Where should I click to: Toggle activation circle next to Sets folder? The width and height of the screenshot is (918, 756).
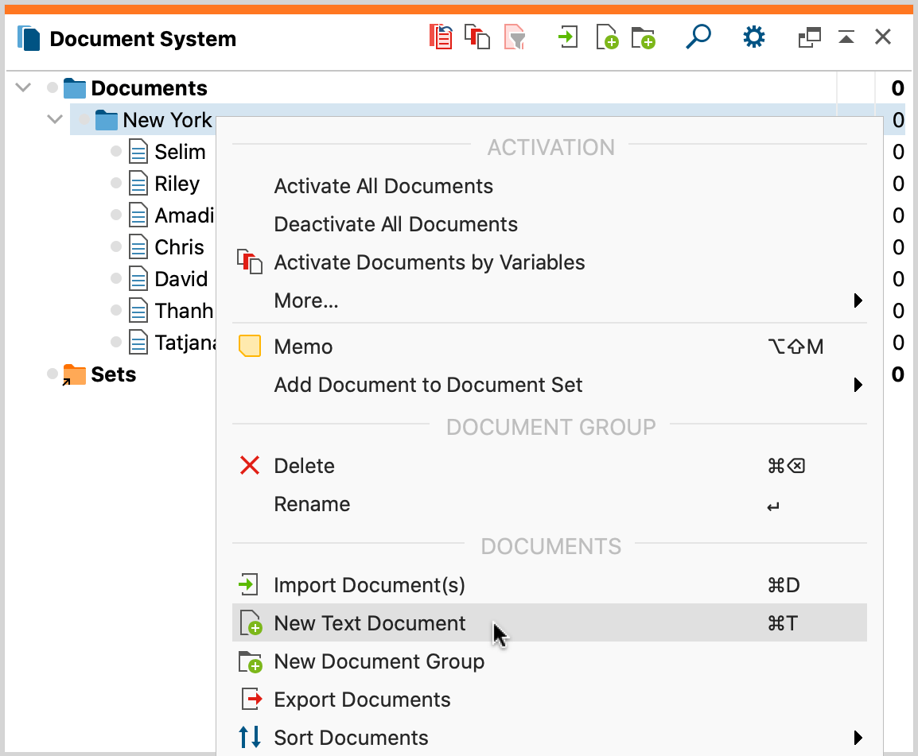(52, 374)
